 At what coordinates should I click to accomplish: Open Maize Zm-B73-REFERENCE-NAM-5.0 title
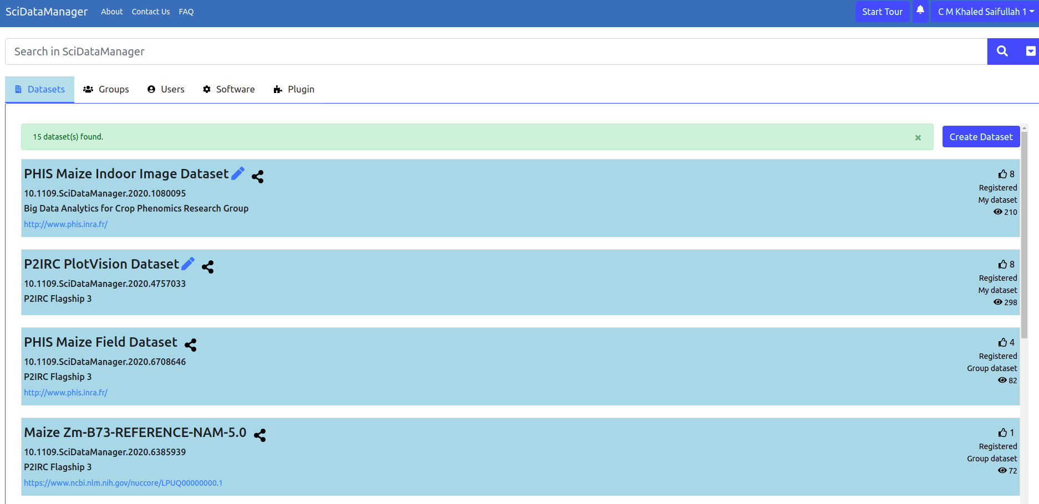click(x=135, y=433)
